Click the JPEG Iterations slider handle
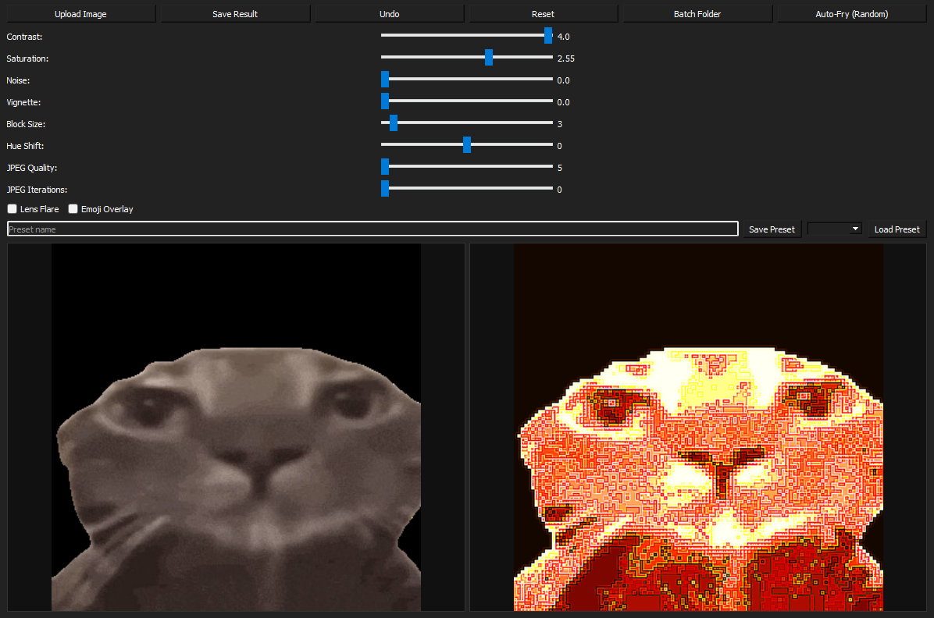The height and width of the screenshot is (618, 934). (385, 189)
